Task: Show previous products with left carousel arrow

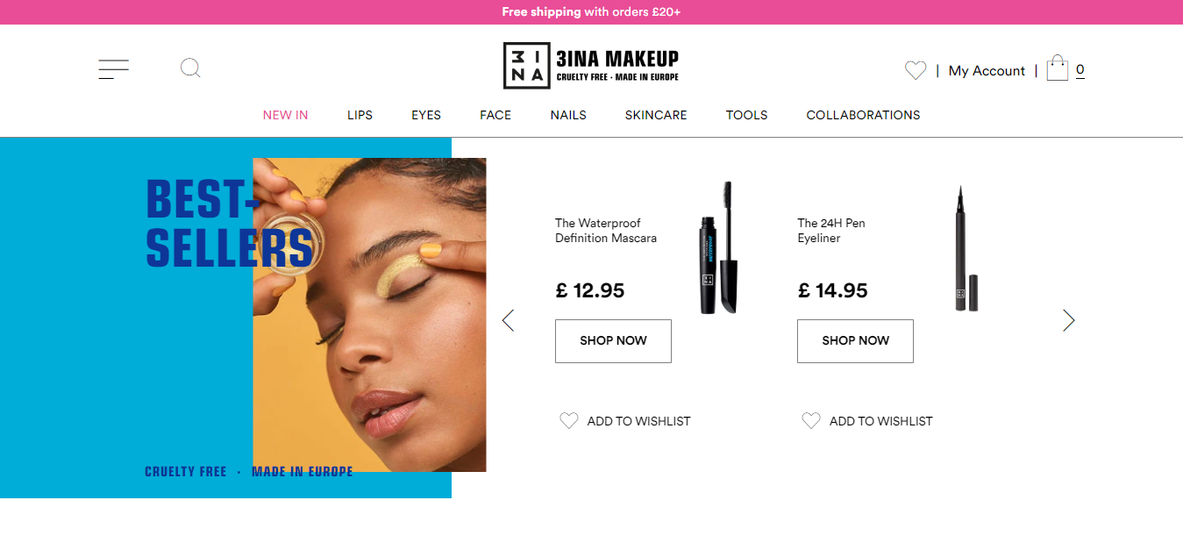Action: point(508,320)
